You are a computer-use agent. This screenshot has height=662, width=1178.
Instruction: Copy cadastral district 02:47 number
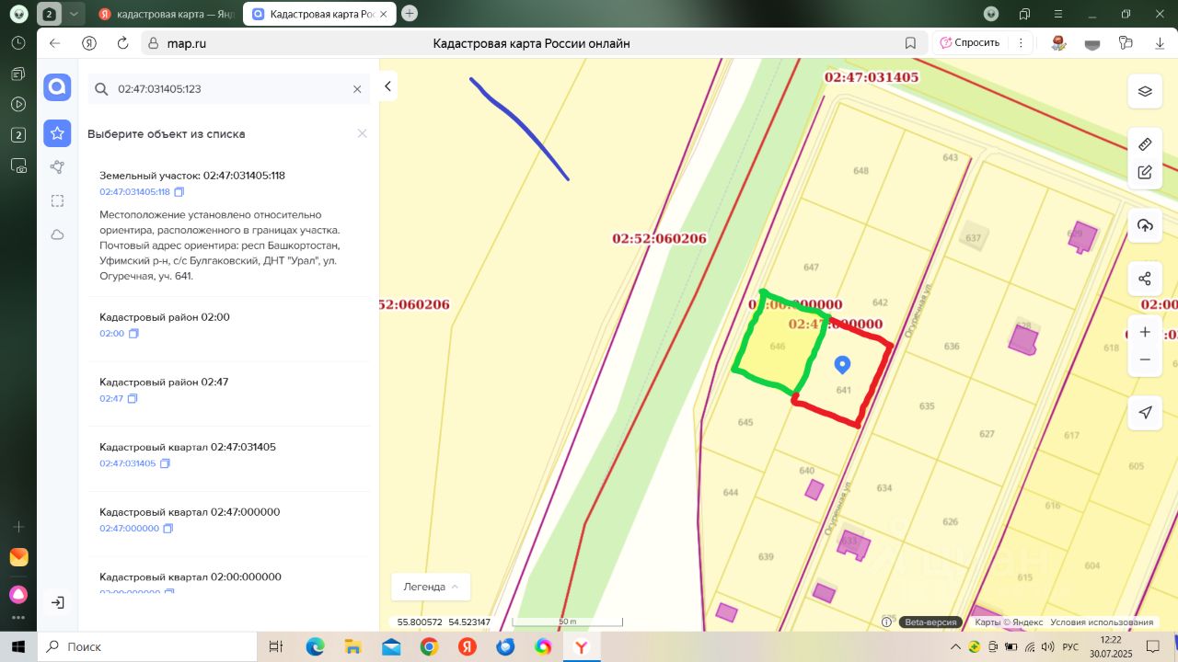pos(133,399)
